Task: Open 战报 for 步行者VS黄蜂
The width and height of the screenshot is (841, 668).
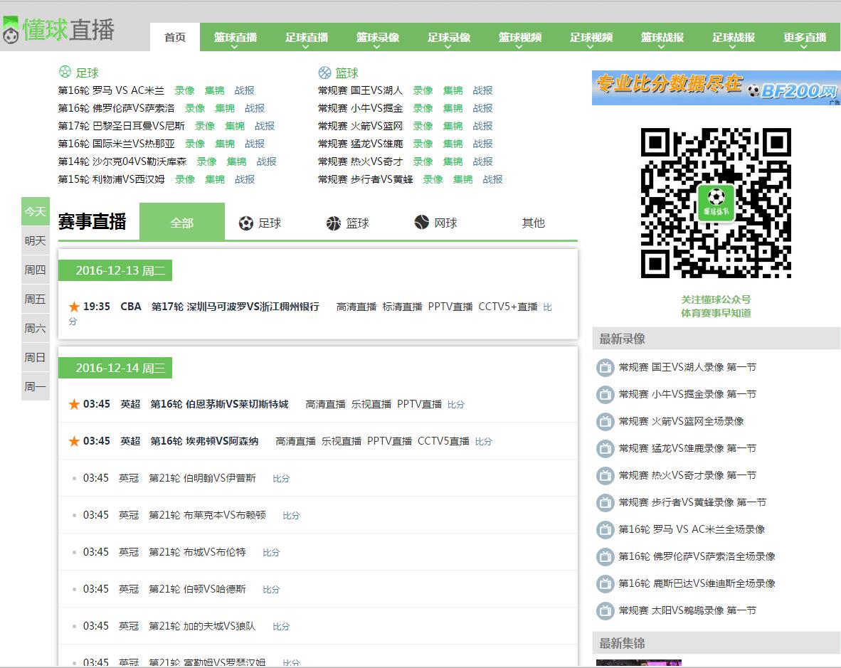Action: [492, 179]
